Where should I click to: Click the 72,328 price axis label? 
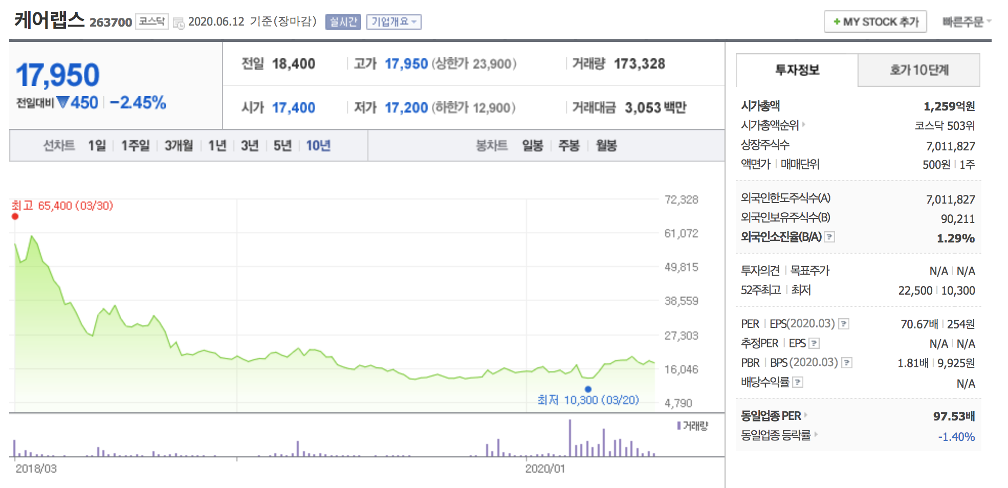click(x=681, y=199)
